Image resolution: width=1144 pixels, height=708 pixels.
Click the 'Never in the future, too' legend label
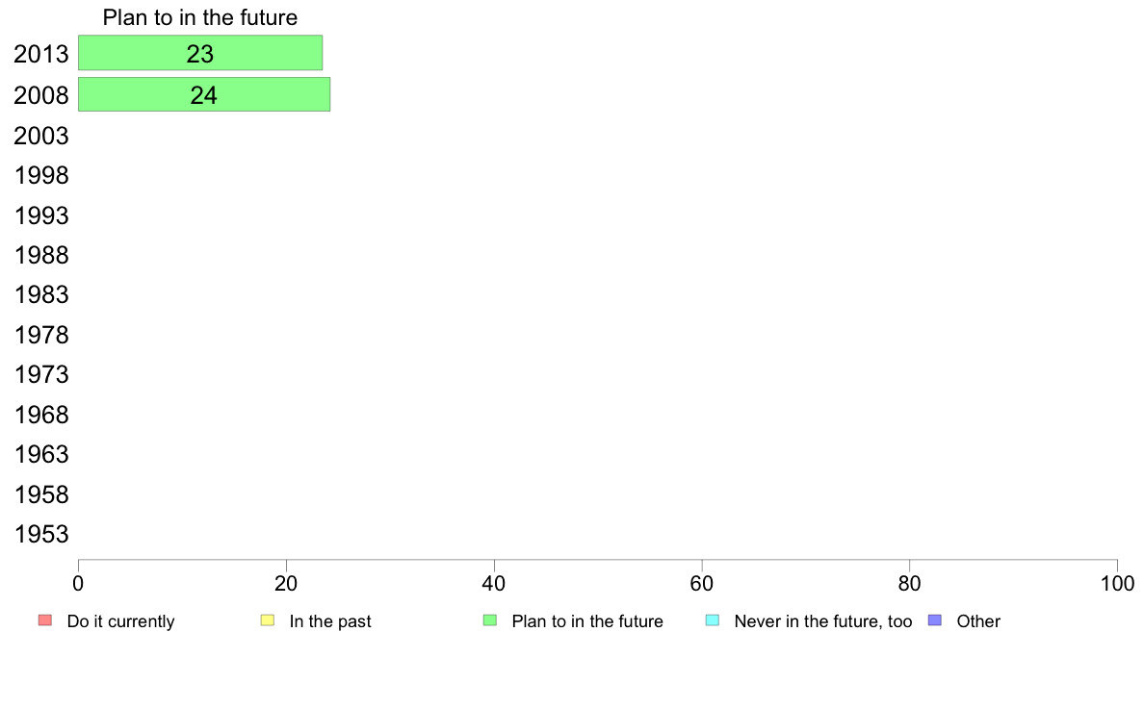point(823,621)
